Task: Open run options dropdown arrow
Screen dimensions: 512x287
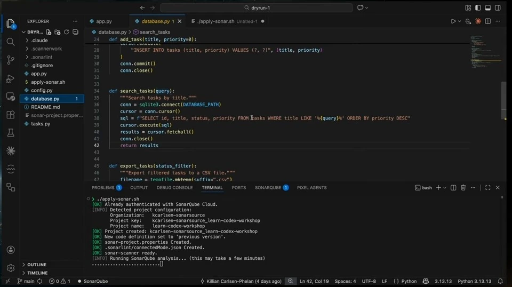Action: [x=459, y=21]
